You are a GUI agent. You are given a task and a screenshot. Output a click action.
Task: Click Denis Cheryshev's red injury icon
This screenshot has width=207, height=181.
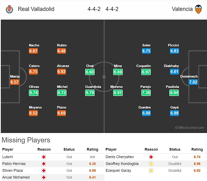(x=151, y=157)
